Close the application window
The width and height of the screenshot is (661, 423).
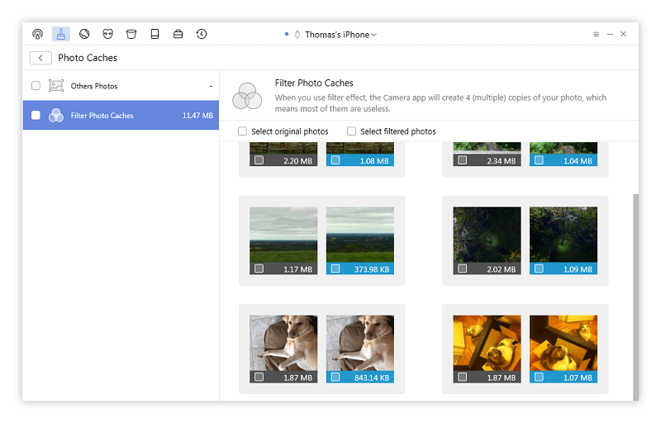pyautogui.click(x=624, y=34)
